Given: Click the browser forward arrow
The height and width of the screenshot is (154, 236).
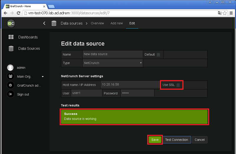Looking at the screenshot, I should [x=12, y=13].
